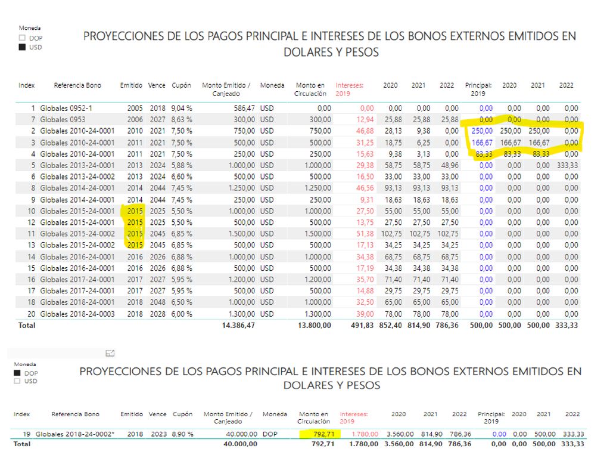Click upper table Moneda column header
Viewport: 610px width, 458px height.
point(272,85)
